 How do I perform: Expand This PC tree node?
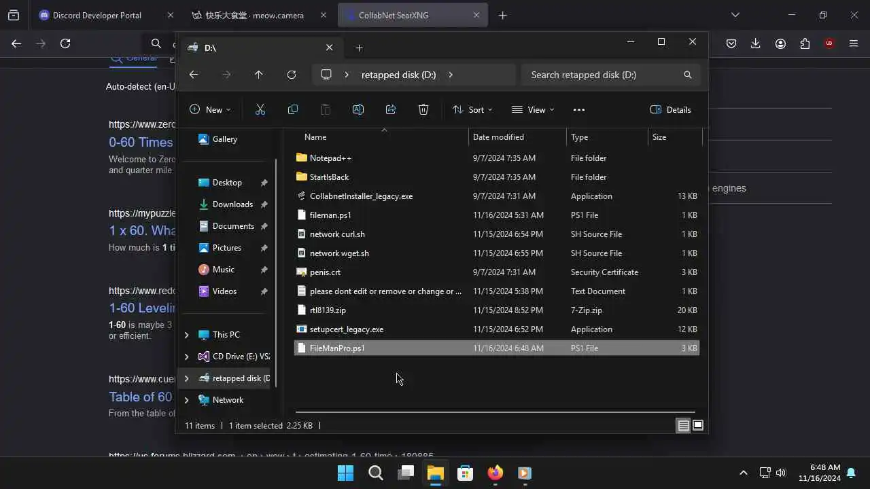pos(187,335)
